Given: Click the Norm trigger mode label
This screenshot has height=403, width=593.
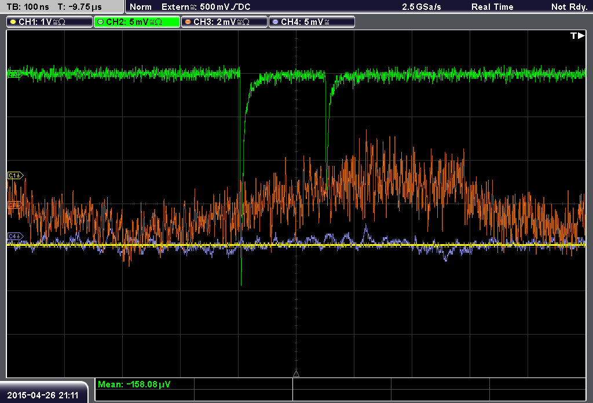Looking at the screenshot, I should pyautogui.click(x=140, y=7).
